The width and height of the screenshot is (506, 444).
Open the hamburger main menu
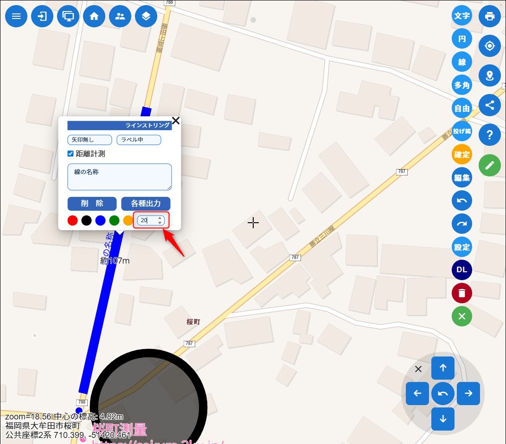point(16,17)
